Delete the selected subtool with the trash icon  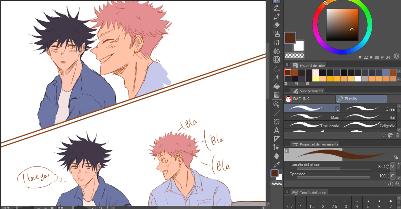tap(398, 136)
